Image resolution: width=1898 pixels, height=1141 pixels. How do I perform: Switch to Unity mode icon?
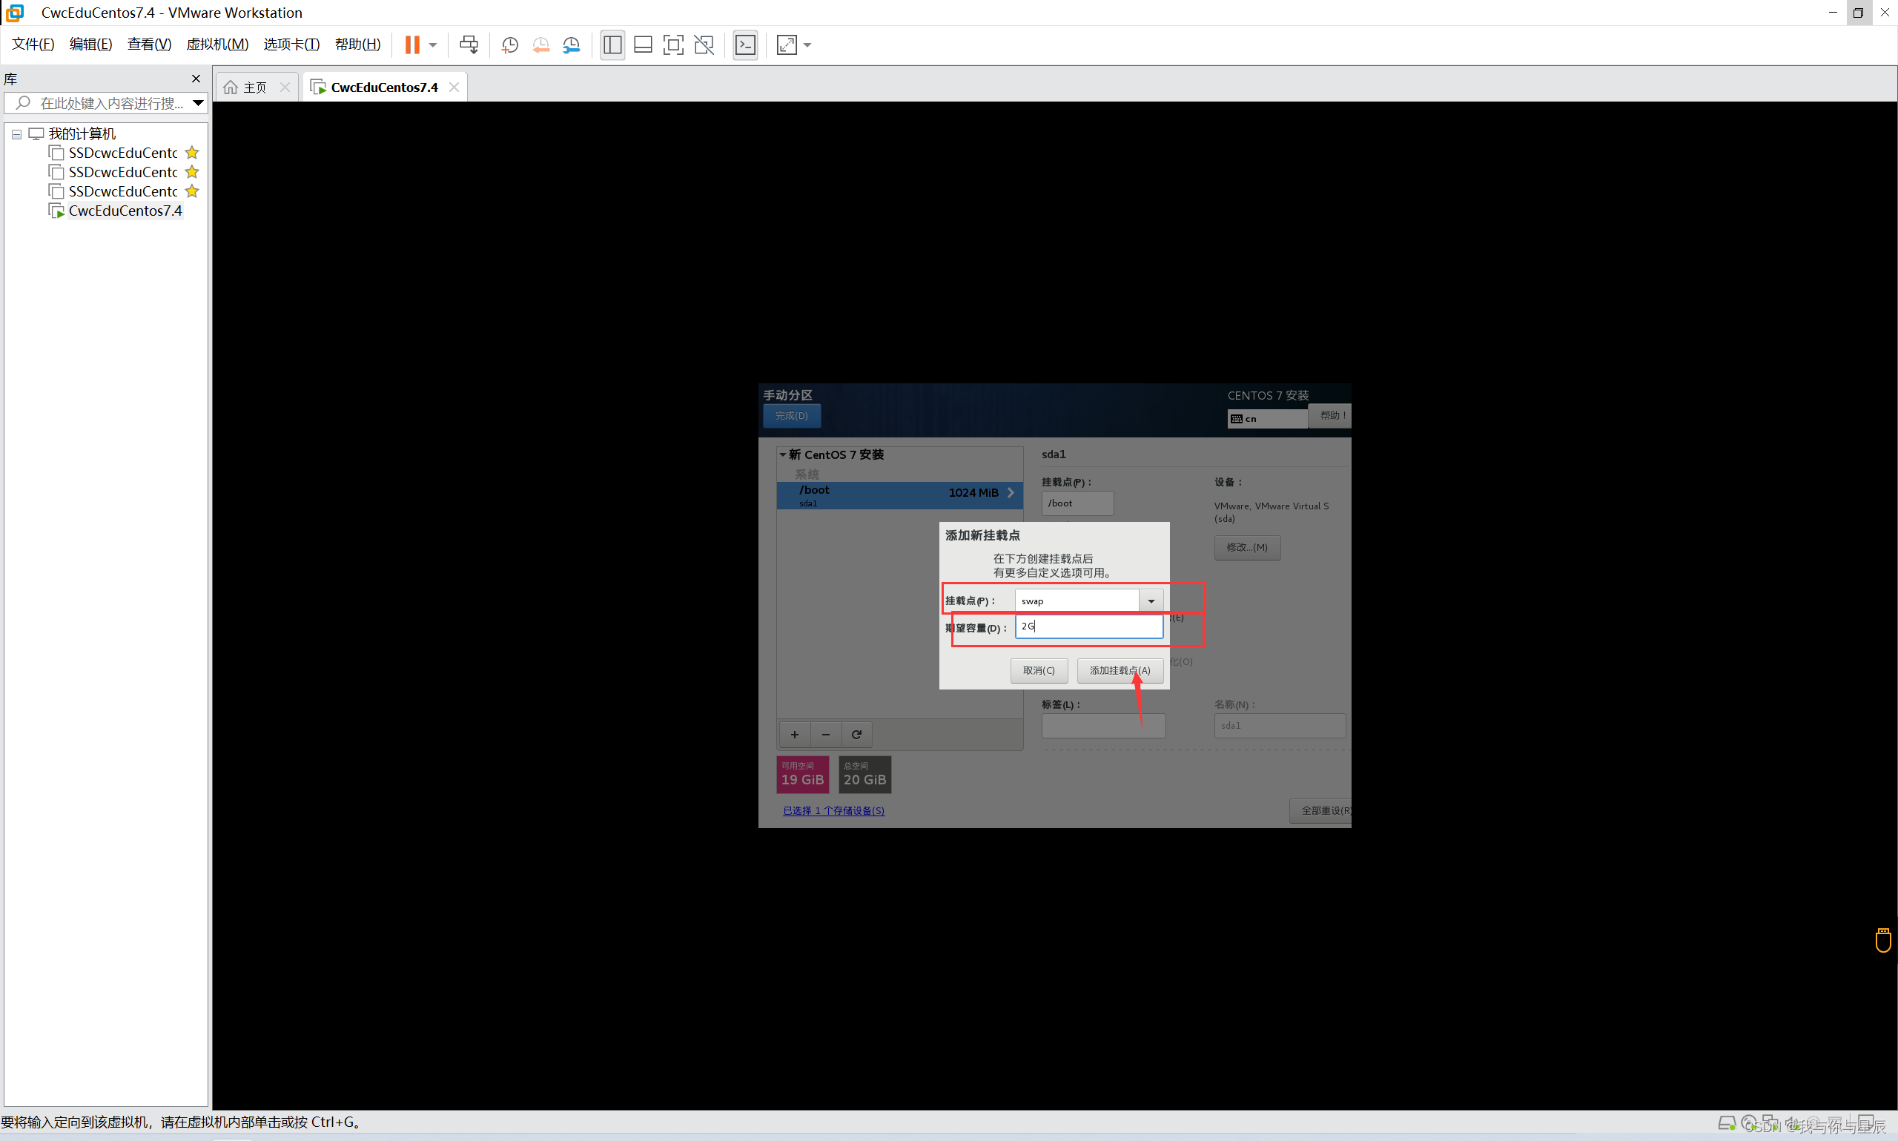[x=704, y=44]
